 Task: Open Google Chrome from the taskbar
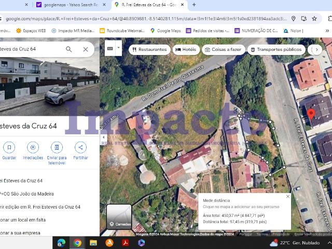tap(77, 243)
